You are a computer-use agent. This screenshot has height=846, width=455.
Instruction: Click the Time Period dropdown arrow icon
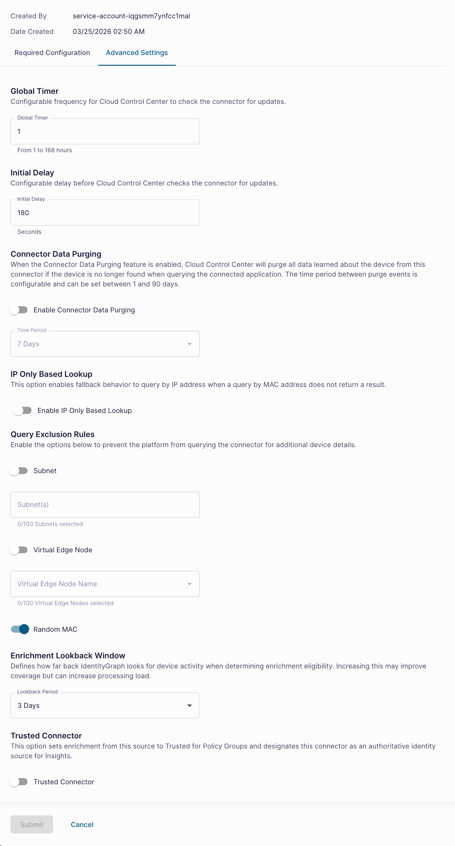pos(189,344)
